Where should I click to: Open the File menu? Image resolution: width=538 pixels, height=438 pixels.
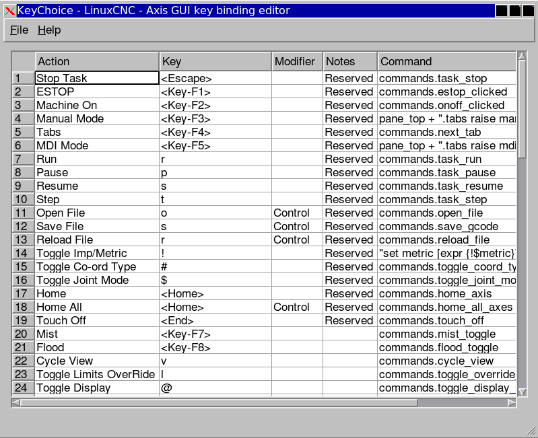(20, 30)
